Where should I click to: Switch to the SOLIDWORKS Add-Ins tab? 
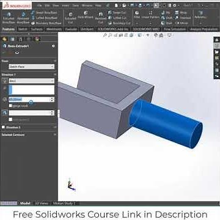coord(112,29)
